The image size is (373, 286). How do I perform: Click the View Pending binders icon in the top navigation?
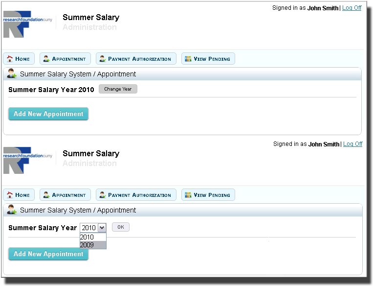click(x=188, y=59)
